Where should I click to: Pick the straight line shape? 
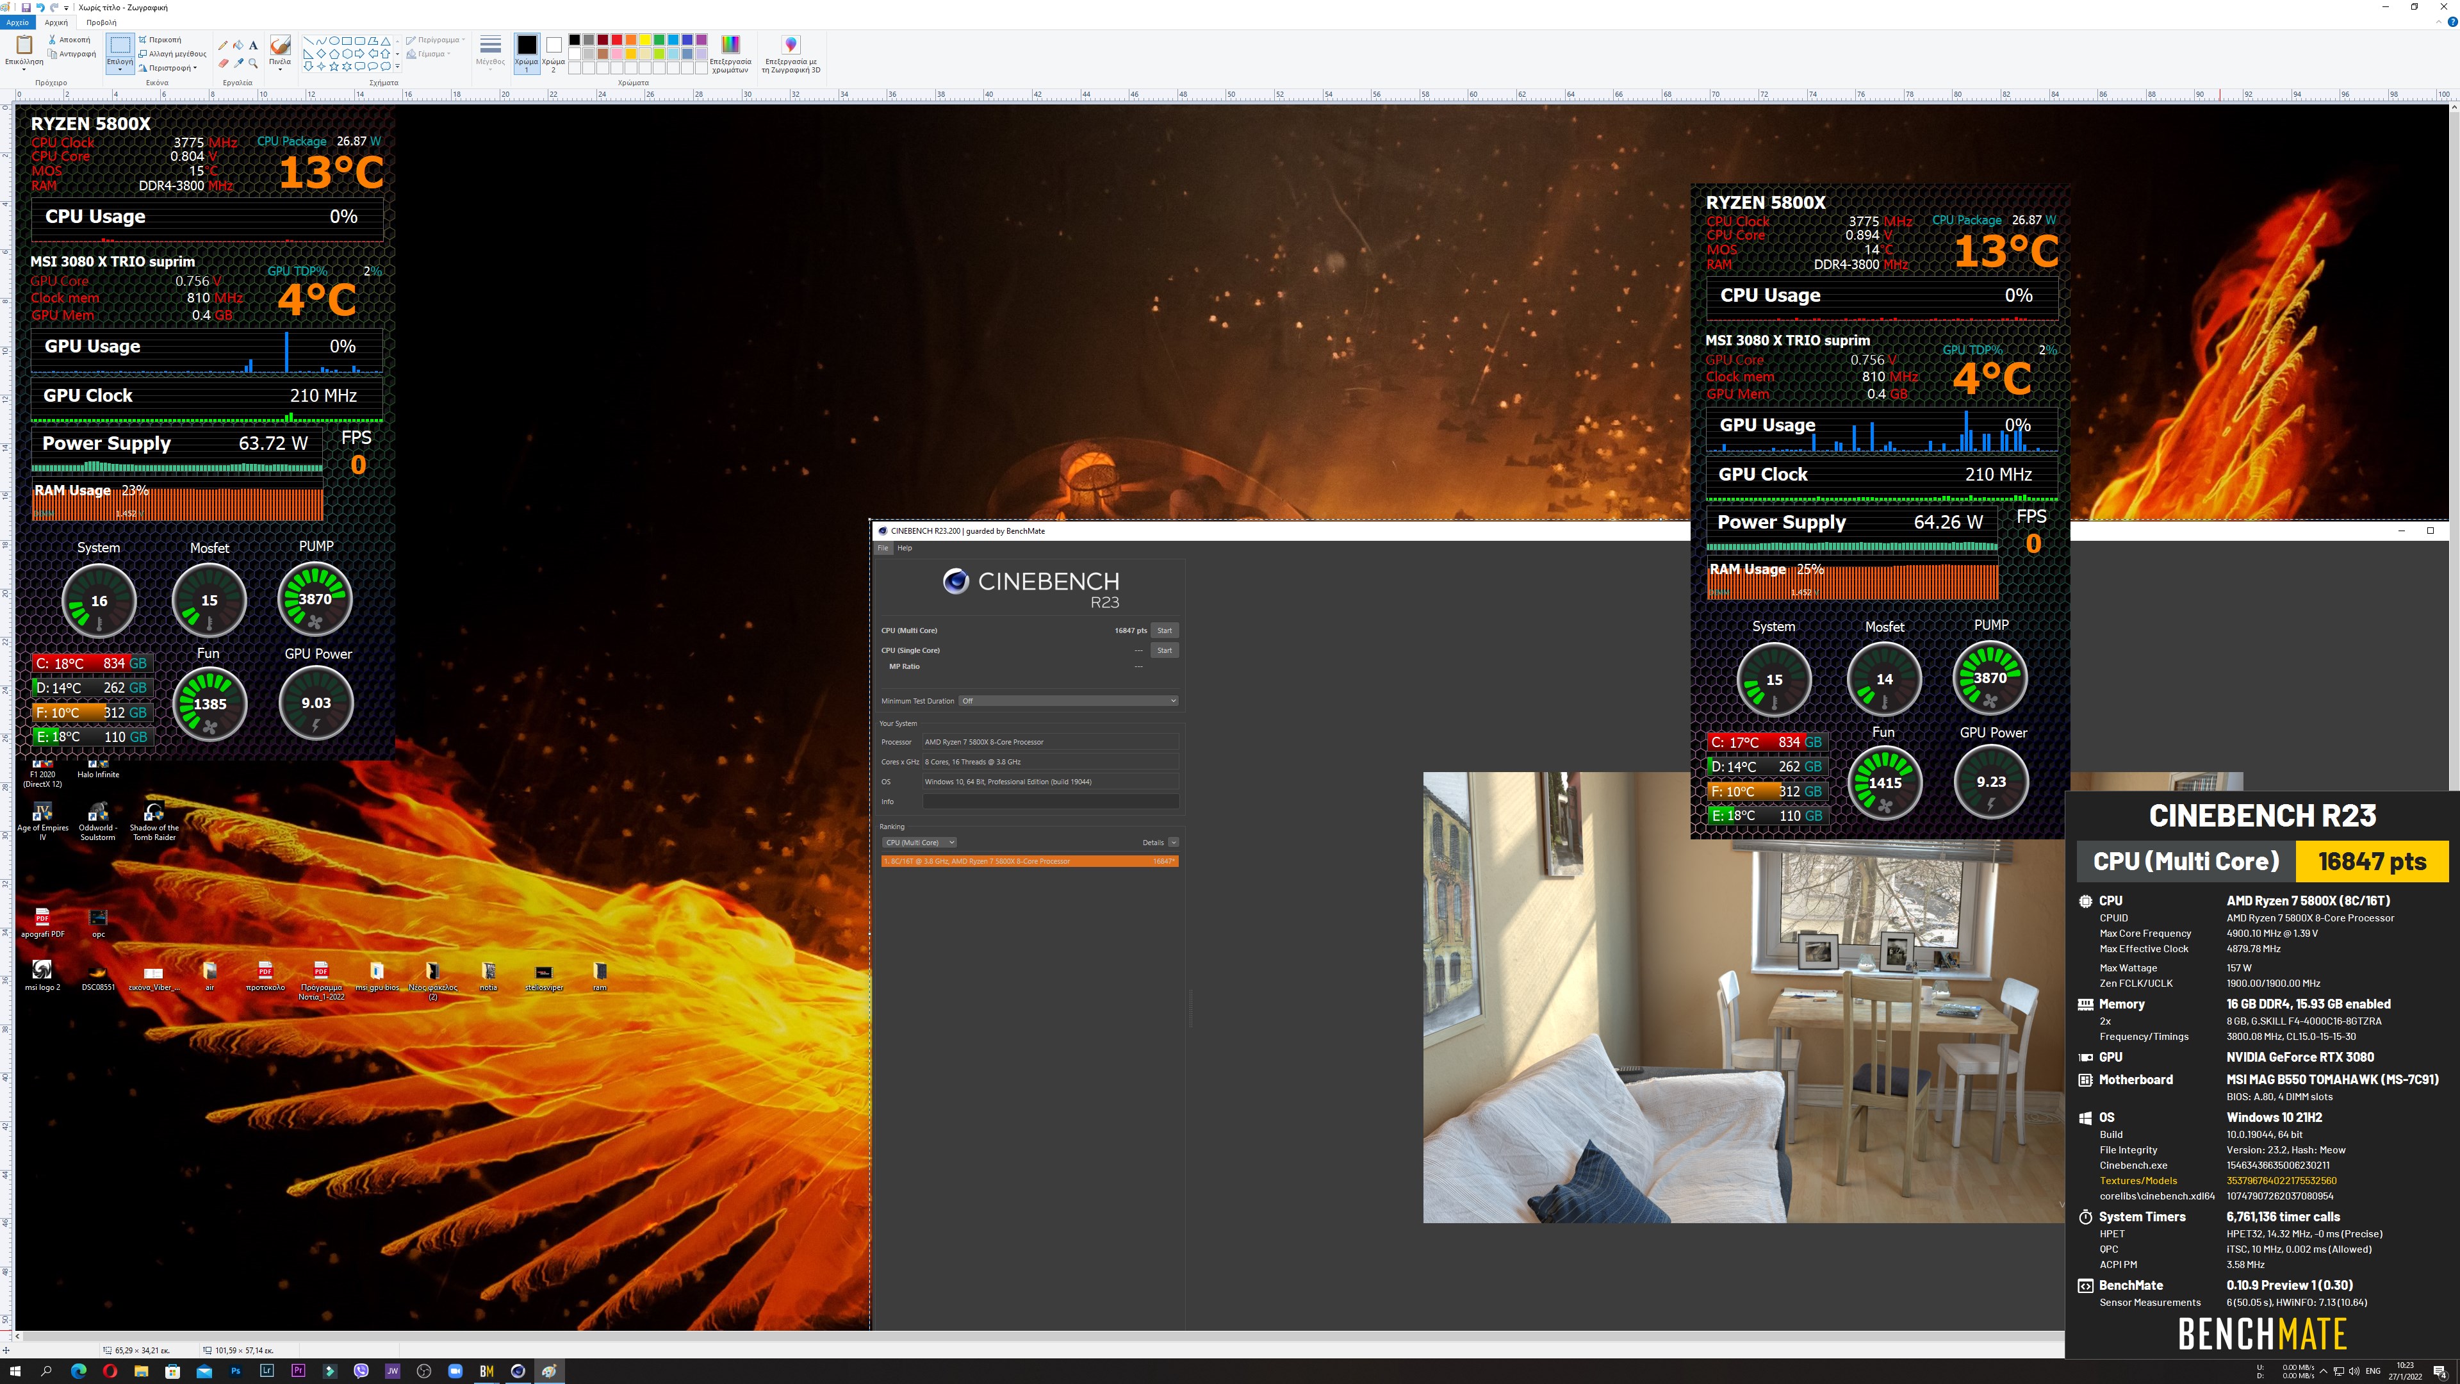pos(308,41)
